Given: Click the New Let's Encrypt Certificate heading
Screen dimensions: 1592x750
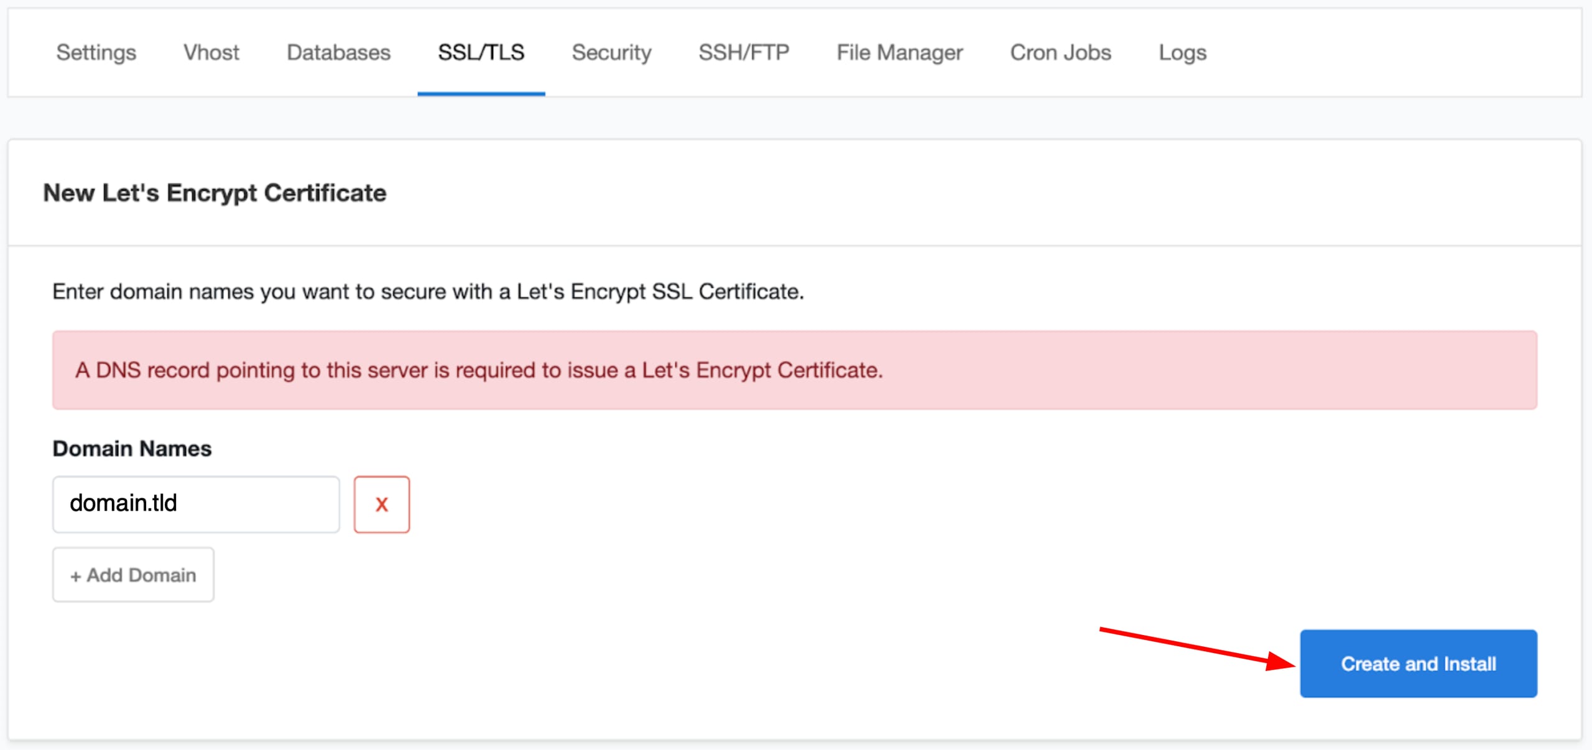Looking at the screenshot, I should 215,193.
